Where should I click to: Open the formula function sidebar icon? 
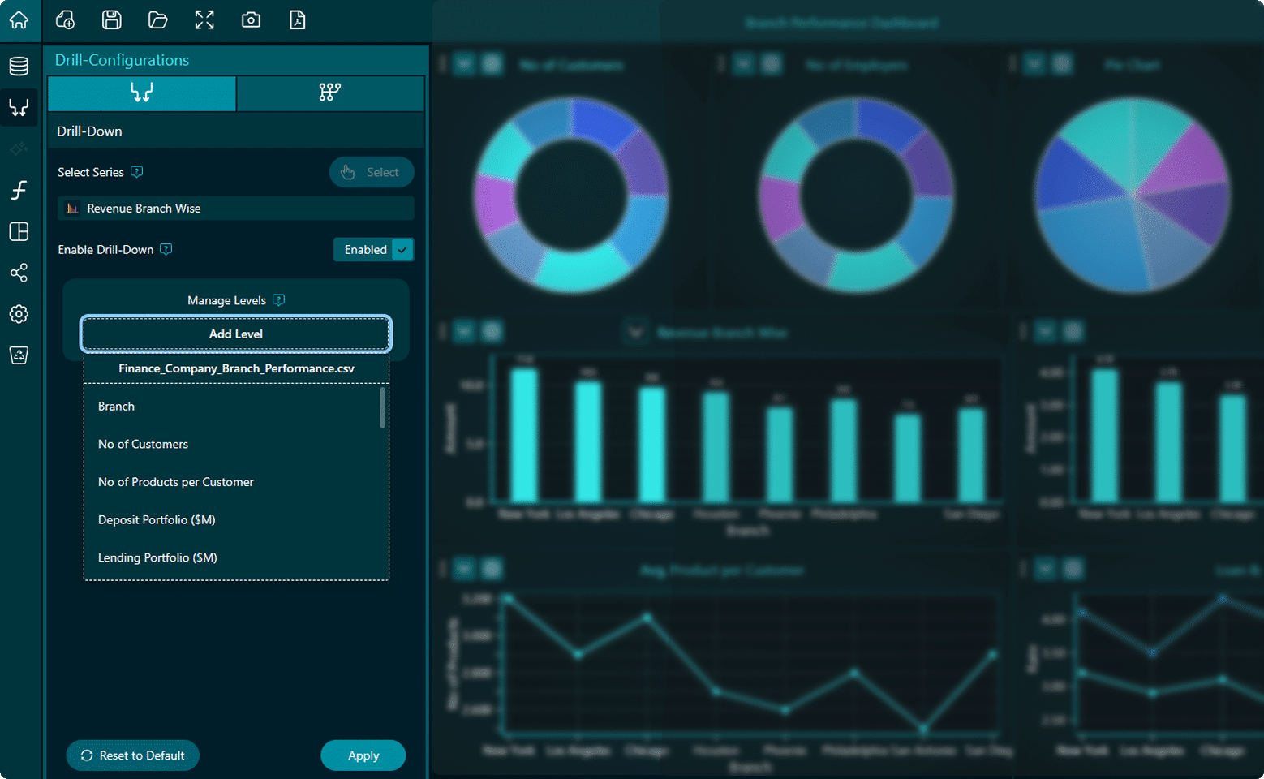[19, 190]
